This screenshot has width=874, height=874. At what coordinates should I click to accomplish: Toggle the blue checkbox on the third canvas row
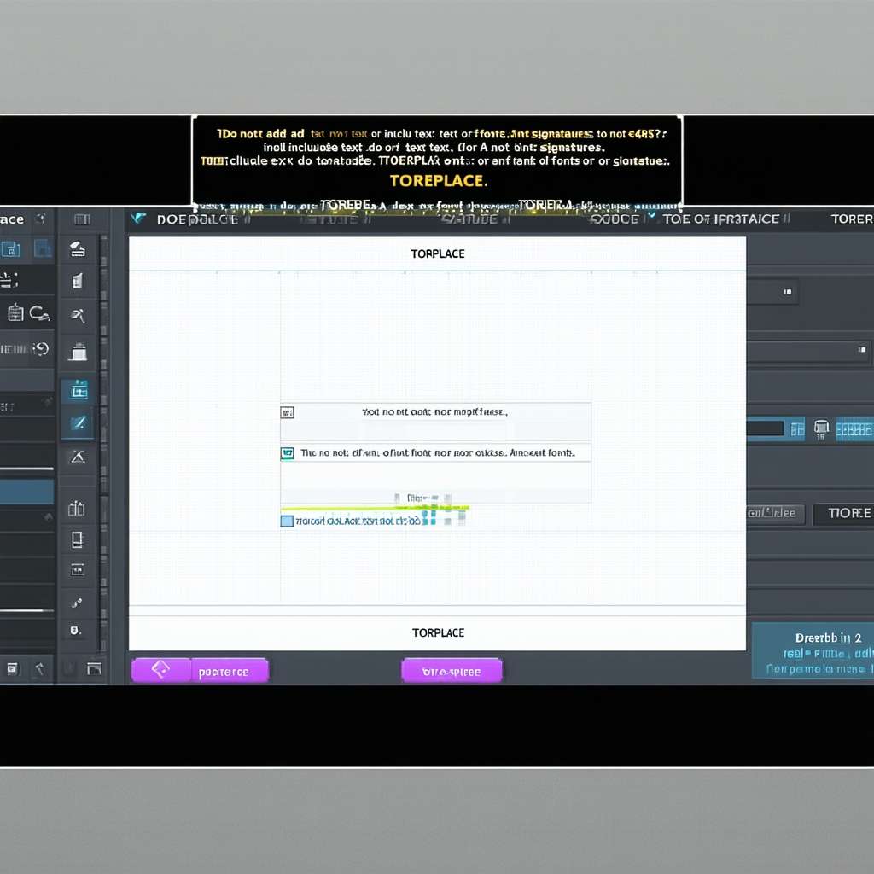(287, 521)
